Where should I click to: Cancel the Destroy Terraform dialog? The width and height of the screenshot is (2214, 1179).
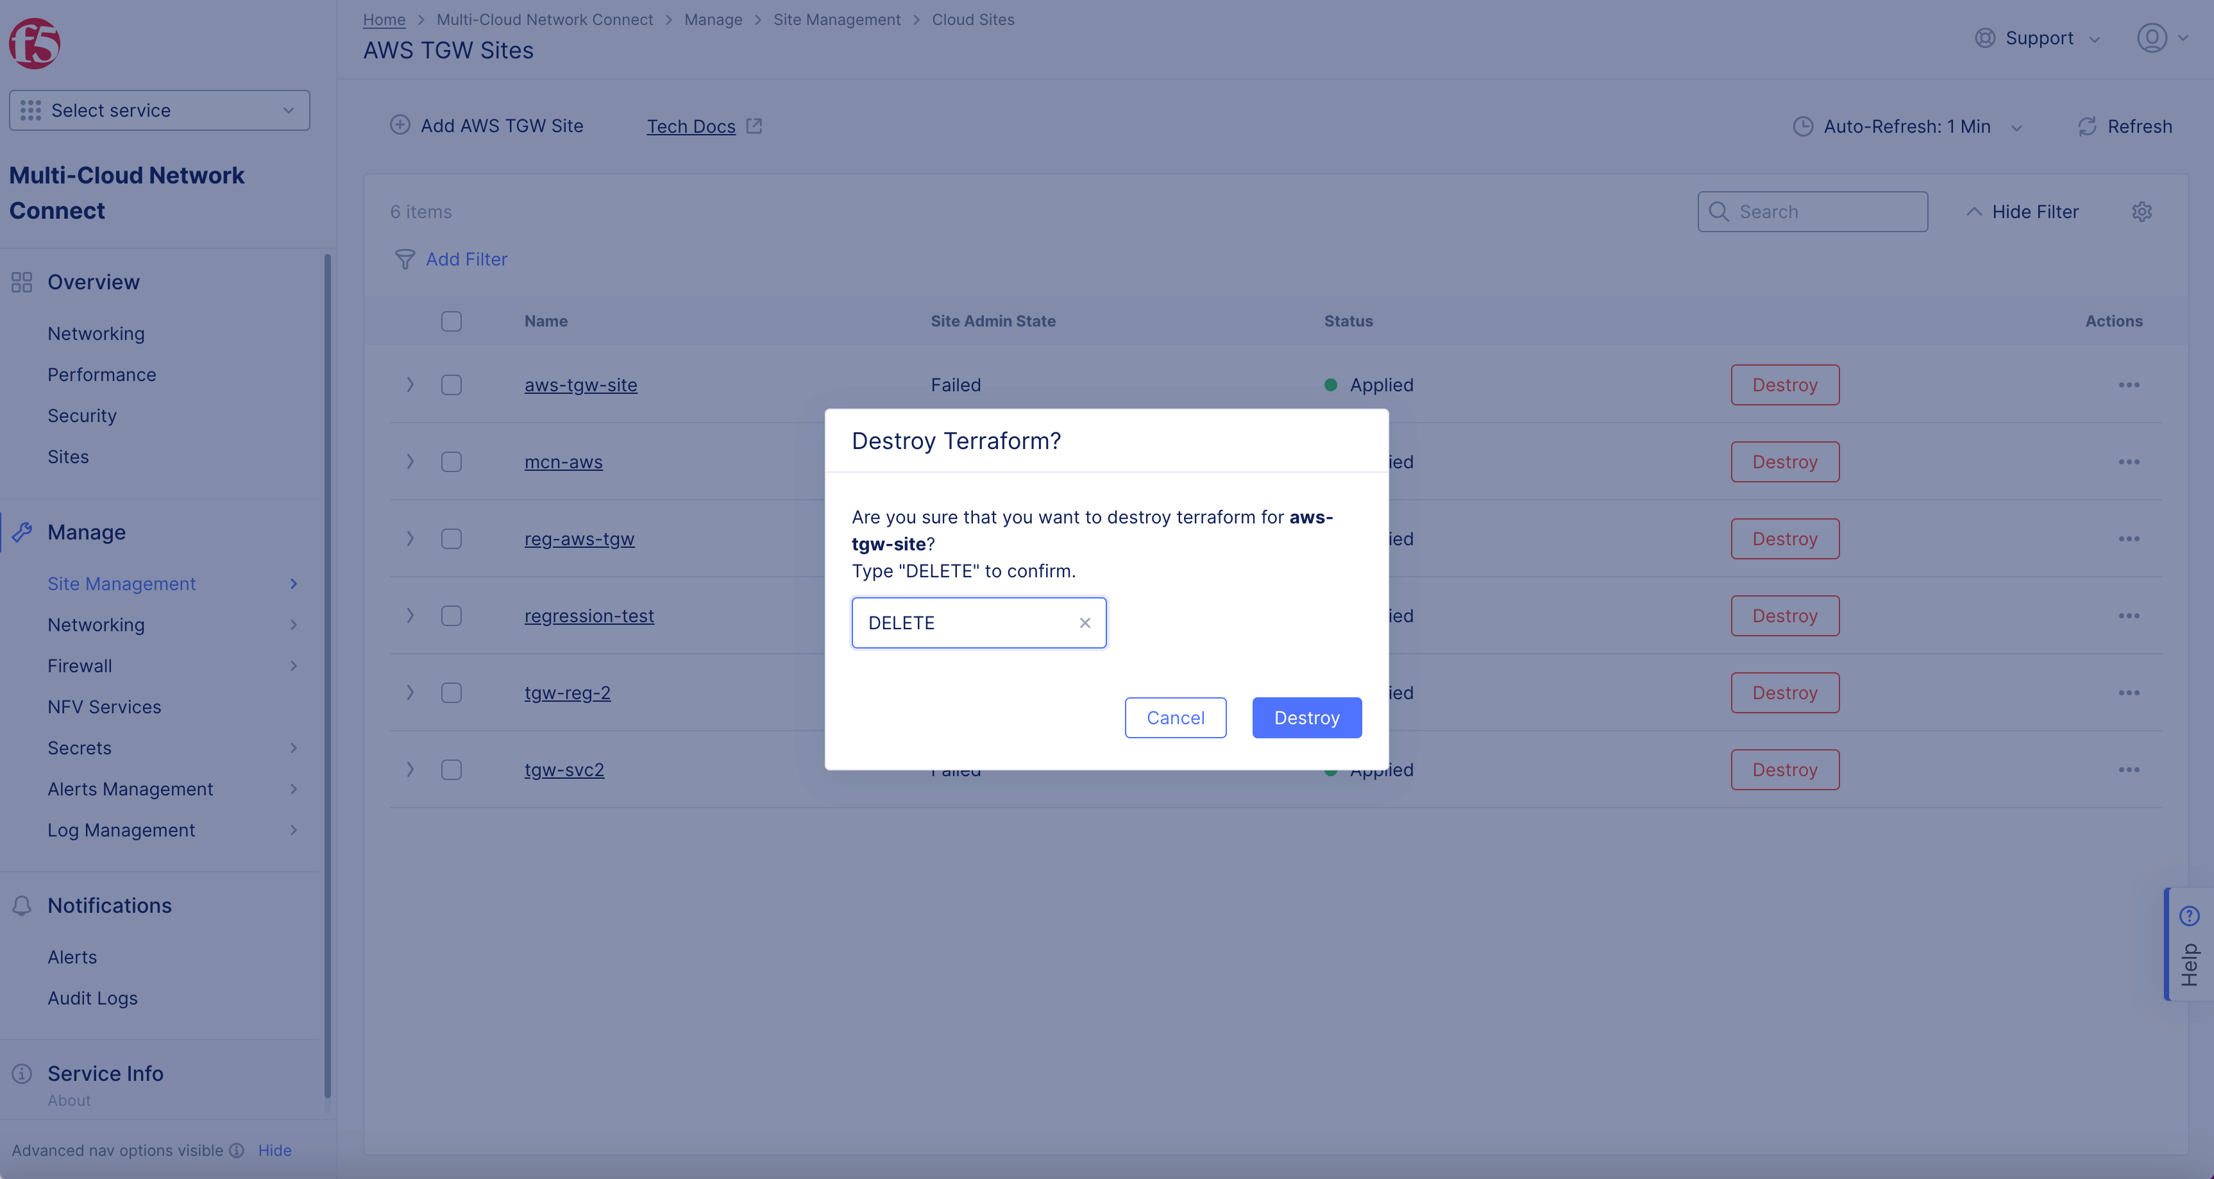pos(1175,718)
